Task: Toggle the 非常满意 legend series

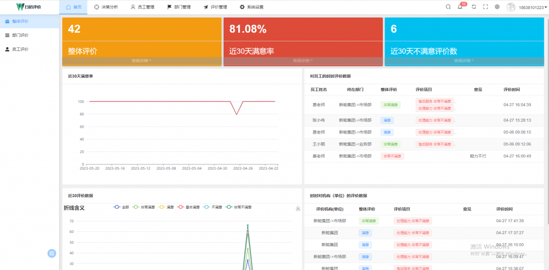Action: tap(144, 208)
